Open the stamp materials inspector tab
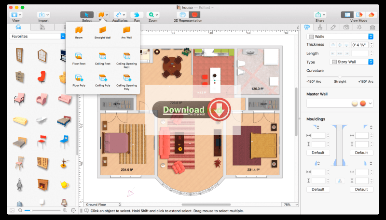The image size is (386, 220). (x=320, y=27)
